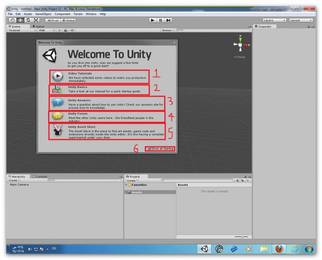Screen dimensions: 322x260
Task: Open the Assets menu
Action: [x=28, y=14]
